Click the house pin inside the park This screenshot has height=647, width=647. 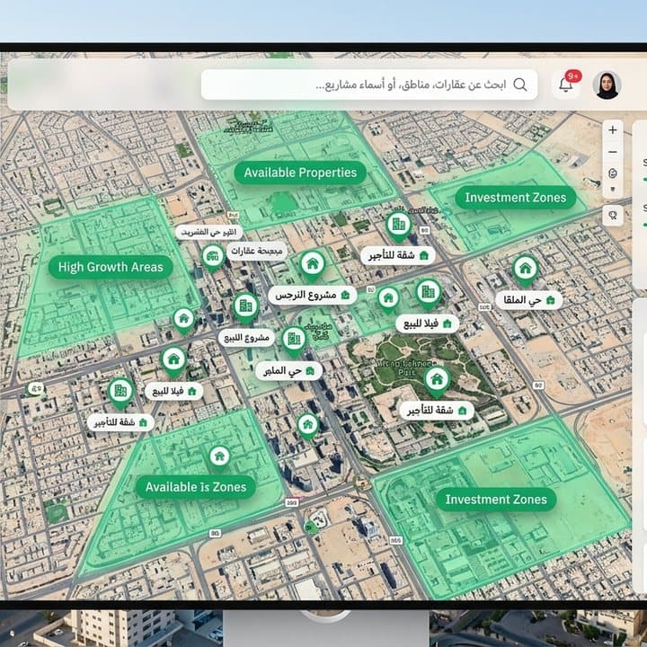tap(437, 381)
